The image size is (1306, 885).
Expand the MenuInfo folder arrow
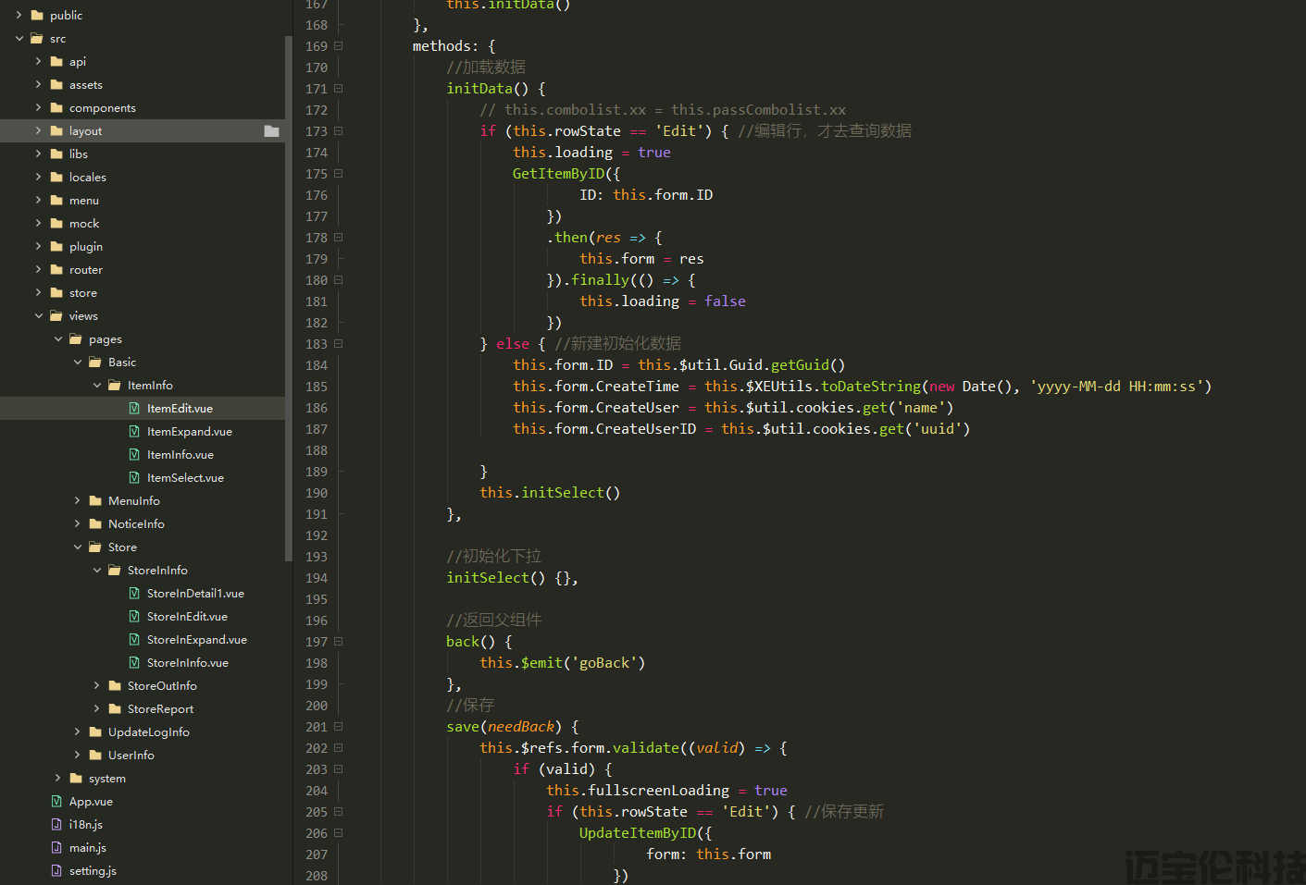tap(78, 500)
